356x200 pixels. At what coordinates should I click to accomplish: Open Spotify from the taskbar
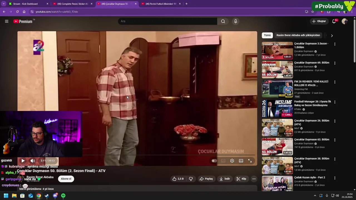click(63, 196)
